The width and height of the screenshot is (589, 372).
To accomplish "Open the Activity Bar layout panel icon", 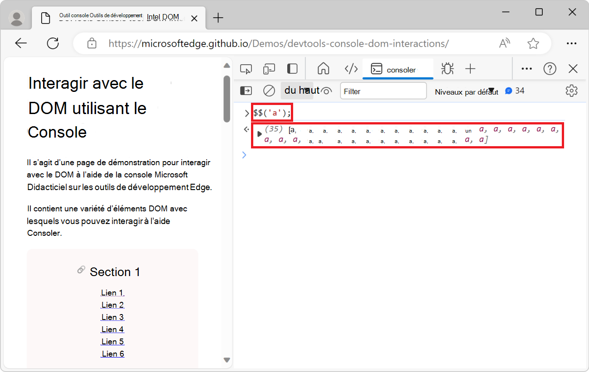I will tap(292, 68).
